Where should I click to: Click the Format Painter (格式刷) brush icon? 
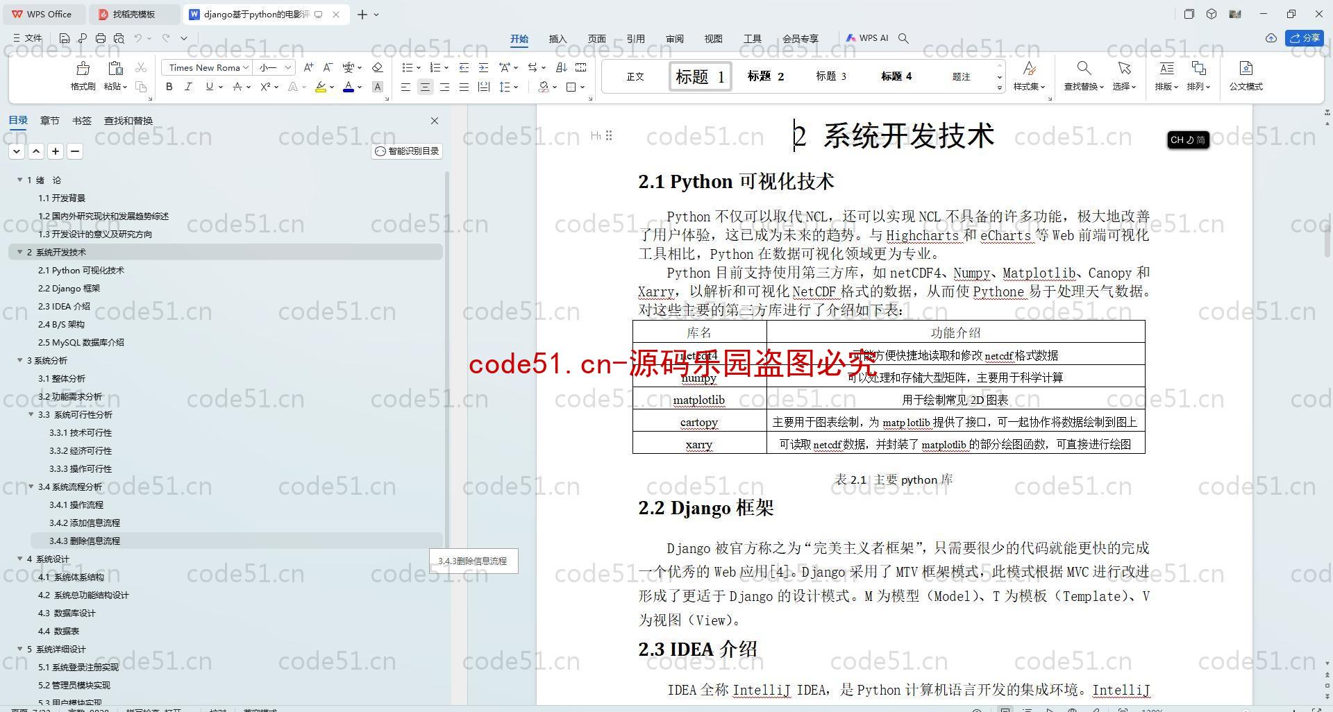point(83,68)
